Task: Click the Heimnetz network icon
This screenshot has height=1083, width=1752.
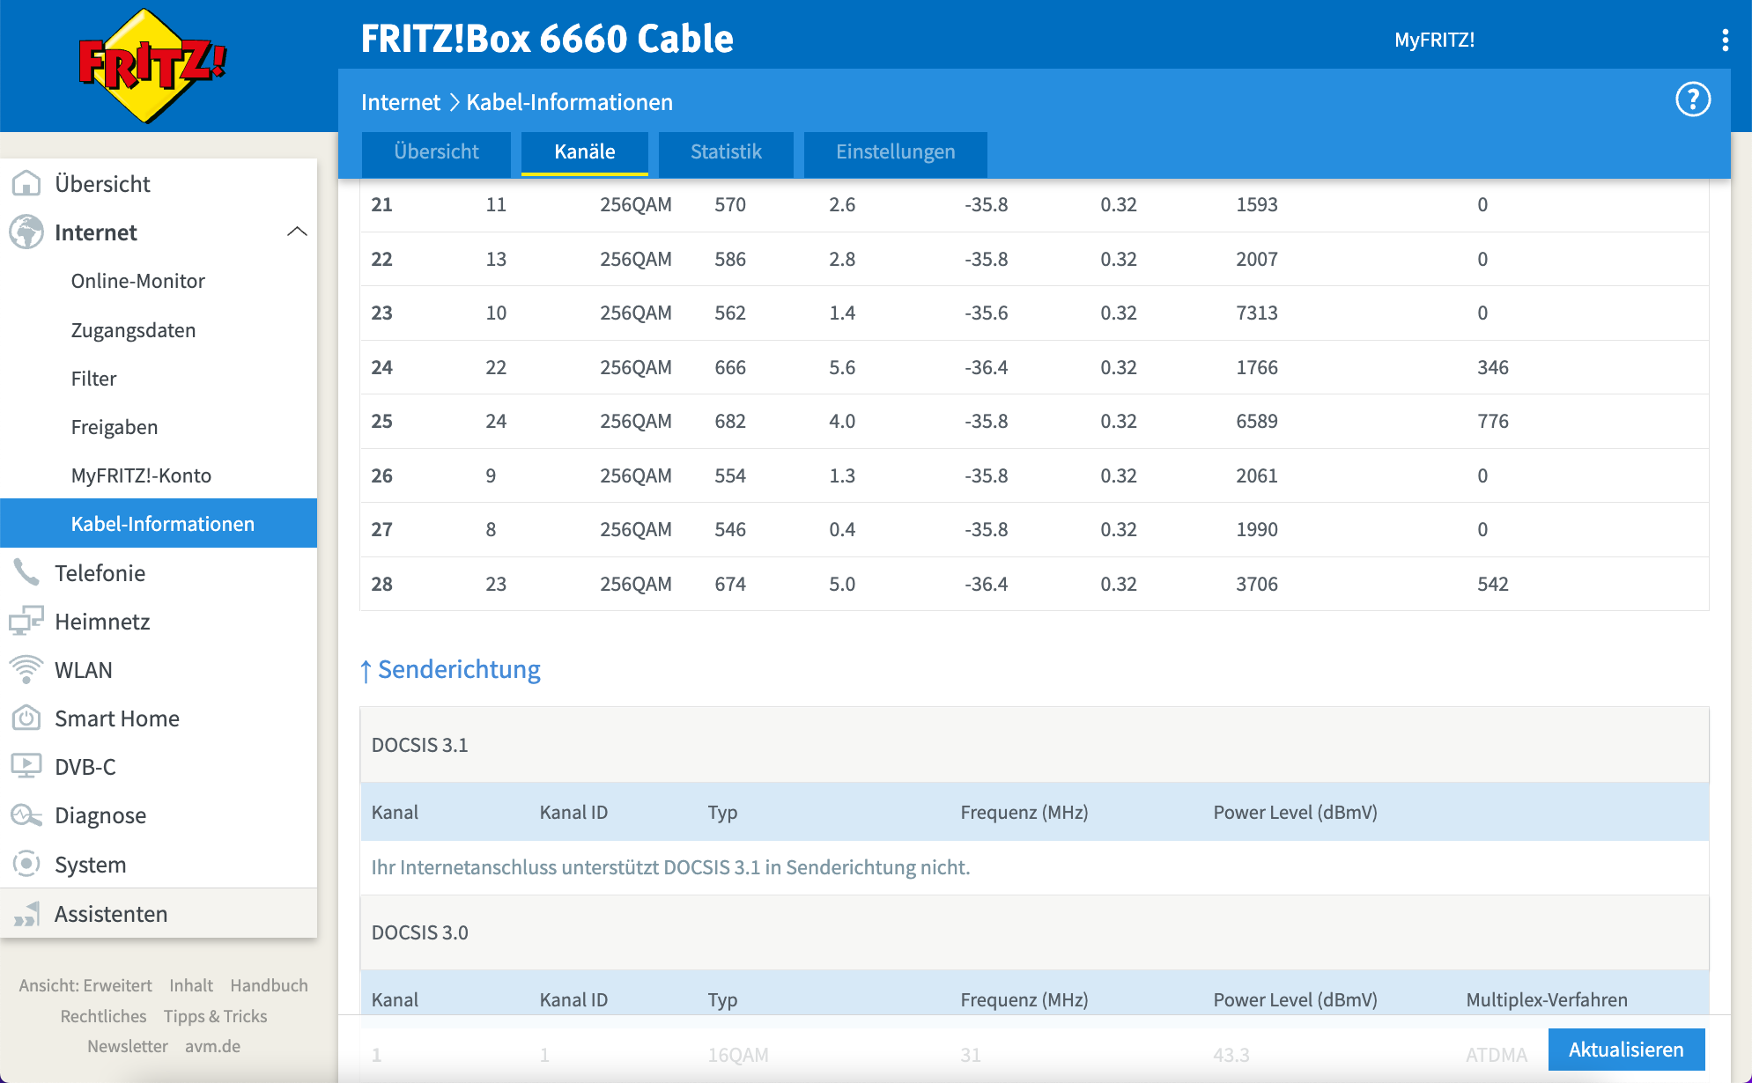Action: [26, 621]
